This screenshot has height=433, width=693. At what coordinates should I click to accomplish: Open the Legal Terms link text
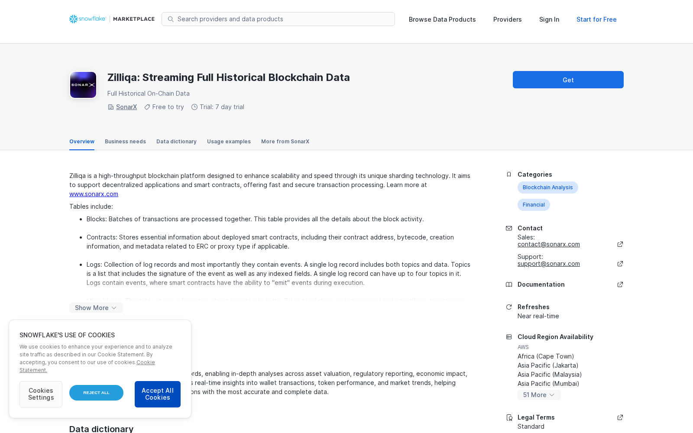536,417
